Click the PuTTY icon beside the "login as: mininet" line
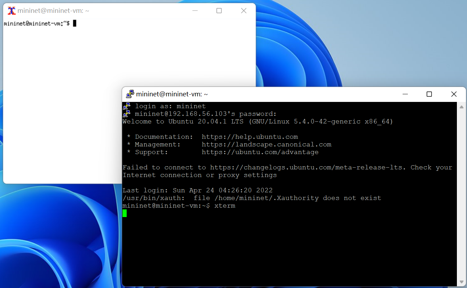Viewport: 467px width, 288px height. pyautogui.click(x=126, y=106)
